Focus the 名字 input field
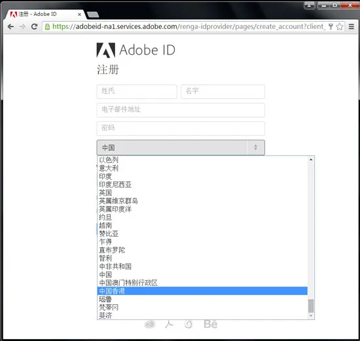Image resolution: width=360 pixels, height=341 pixels. pyautogui.click(x=223, y=92)
